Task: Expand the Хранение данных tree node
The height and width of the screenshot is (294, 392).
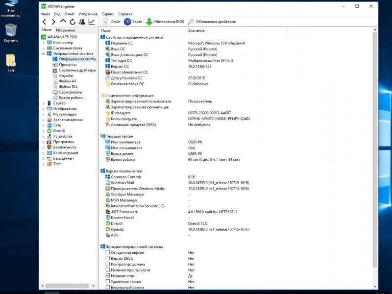Action: (43, 120)
